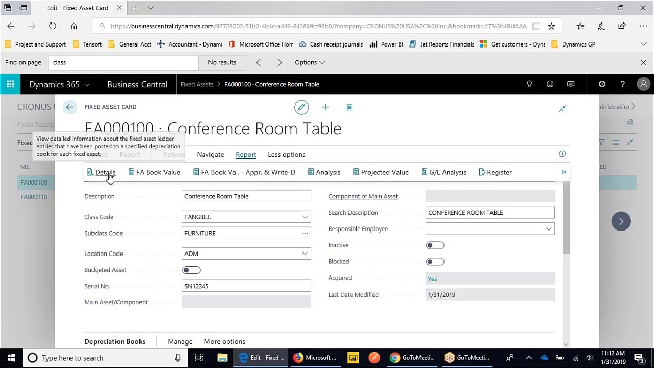This screenshot has width=654, height=368.
Task: Open the card information icon
Action: 562,154
